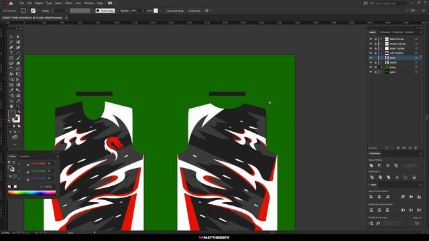The image size is (429, 241).
Task: Expand the RIGHT SLEEVE layer contents
Action: (381, 48)
